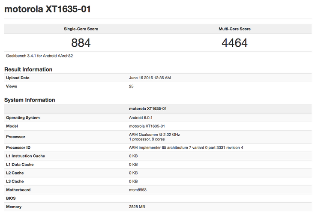Click the Multi-Core Score header

point(234,29)
